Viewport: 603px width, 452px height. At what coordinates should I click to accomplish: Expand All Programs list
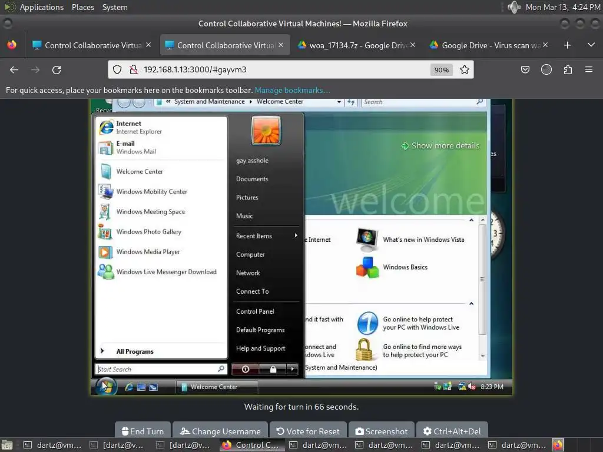tap(161, 351)
